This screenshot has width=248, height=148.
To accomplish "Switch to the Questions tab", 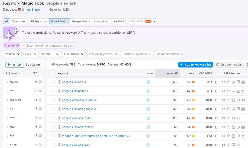I will click(18, 21).
